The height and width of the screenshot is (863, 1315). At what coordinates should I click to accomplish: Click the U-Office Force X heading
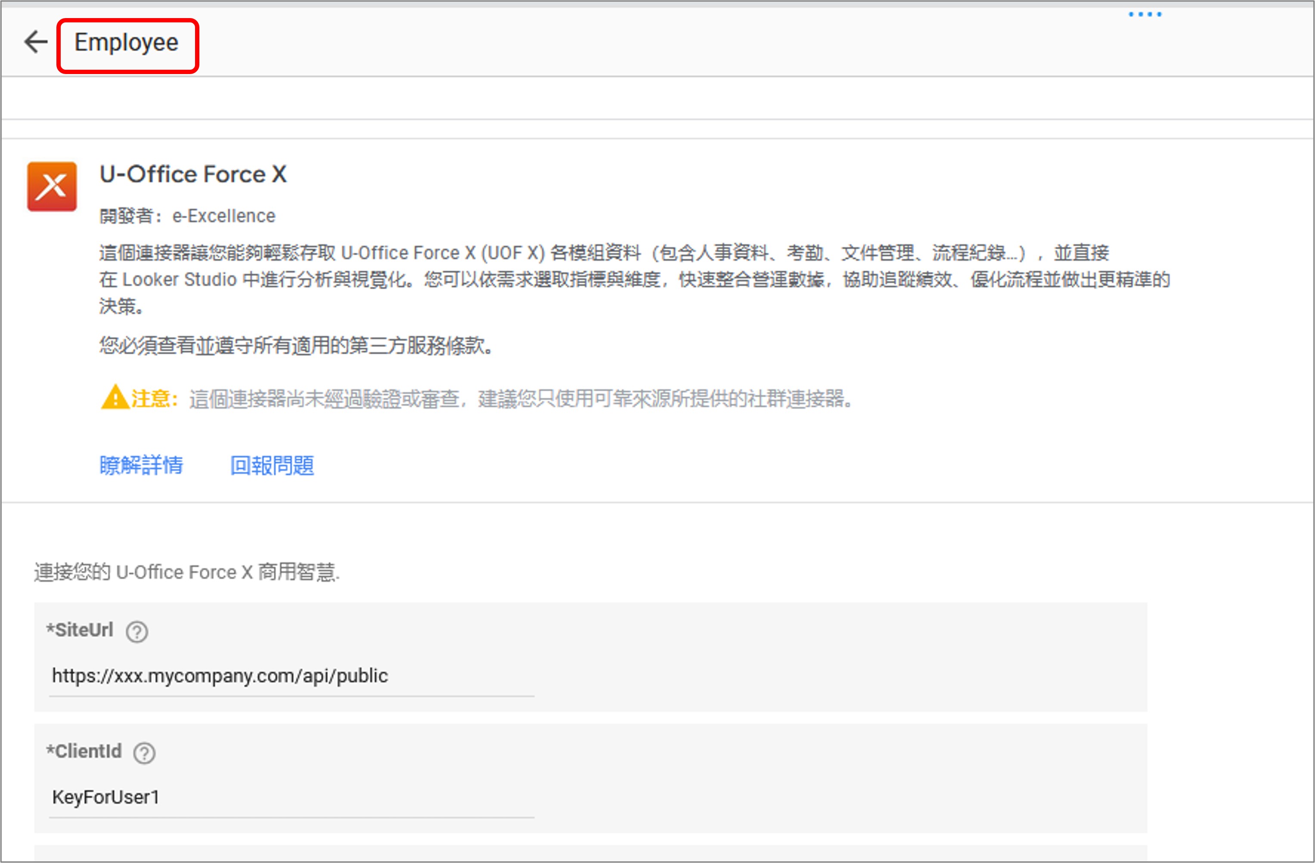pos(193,174)
